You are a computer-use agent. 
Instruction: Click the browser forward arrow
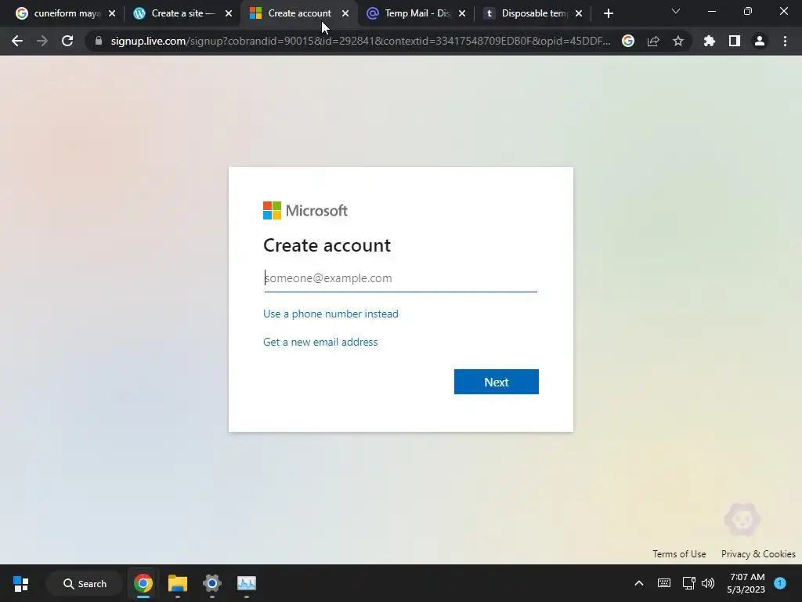(x=42, y=41)
